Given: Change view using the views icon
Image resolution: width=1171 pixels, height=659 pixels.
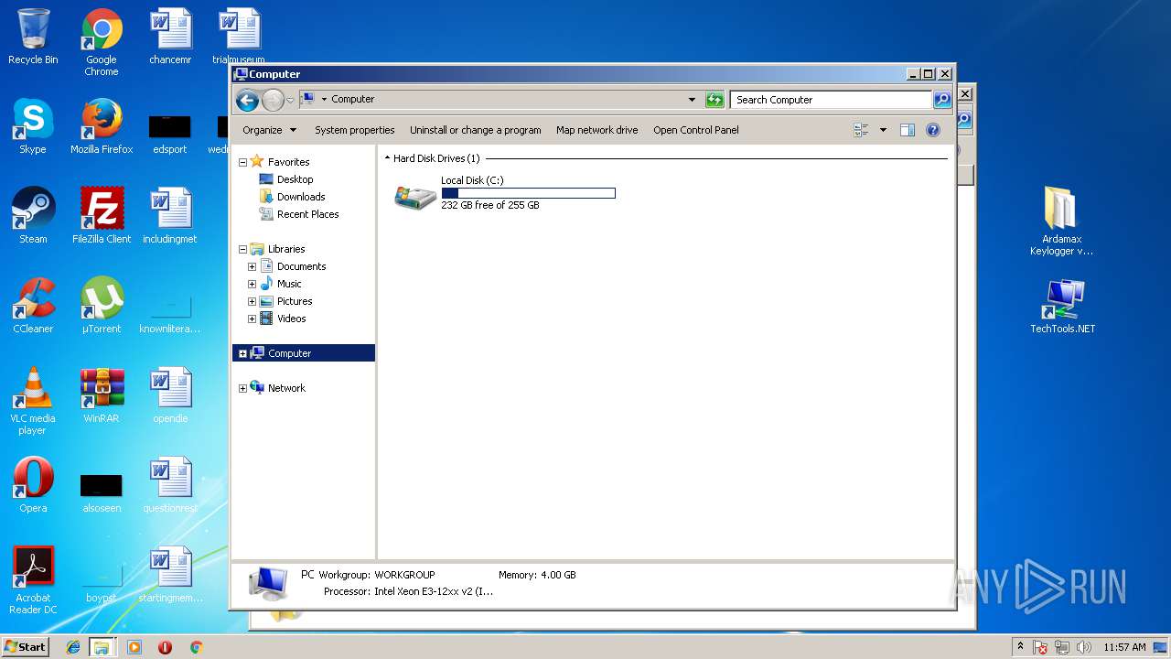Looking at the screenshot, I should 861,130.
